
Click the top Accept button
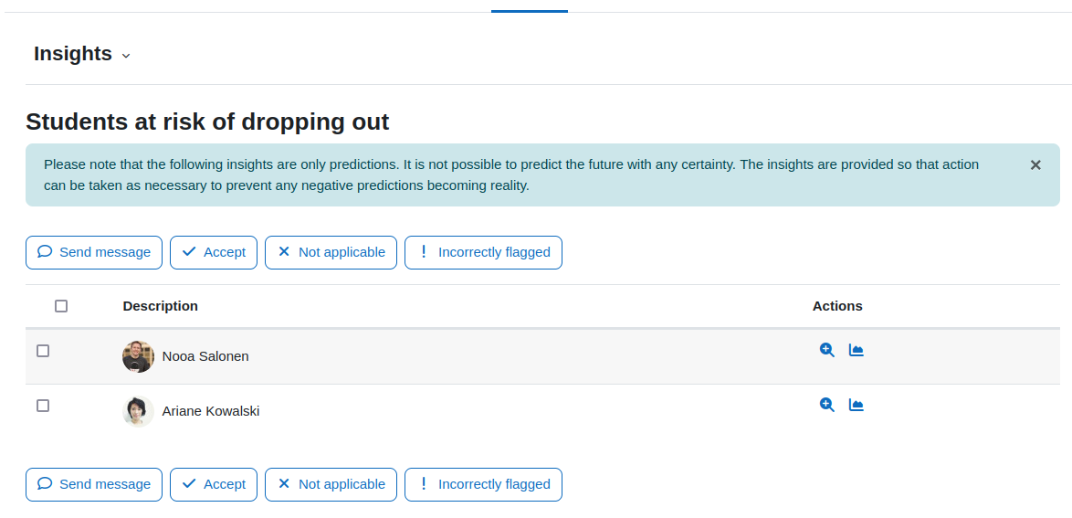[214, 252]
